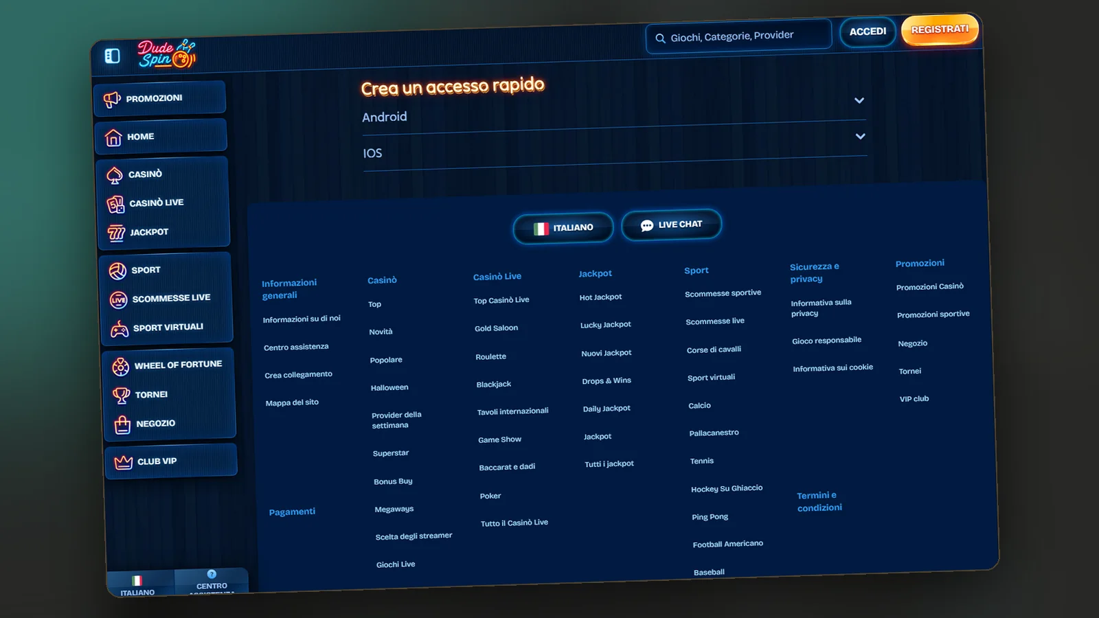Open Sport Virtuali via the gamepad icon

(x=120, y=330)
